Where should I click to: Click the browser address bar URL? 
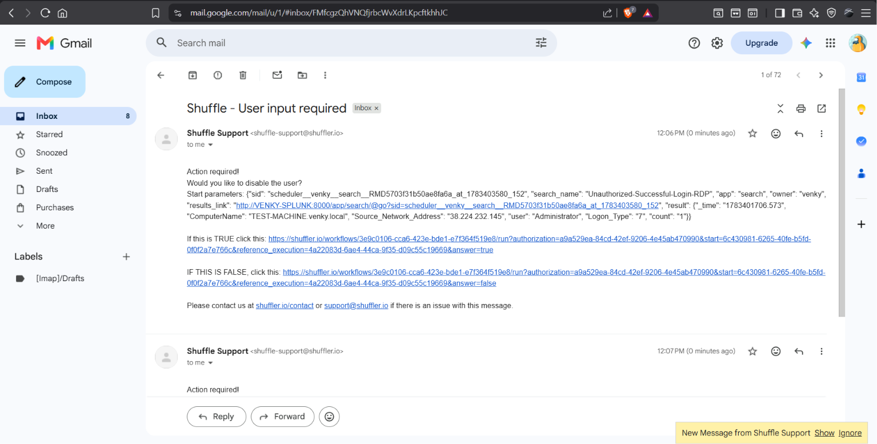coord(319,13)
